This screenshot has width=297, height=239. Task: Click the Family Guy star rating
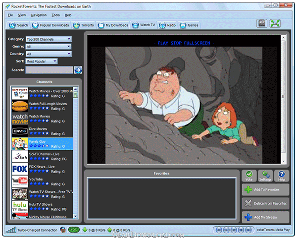(x=39, y=146)
